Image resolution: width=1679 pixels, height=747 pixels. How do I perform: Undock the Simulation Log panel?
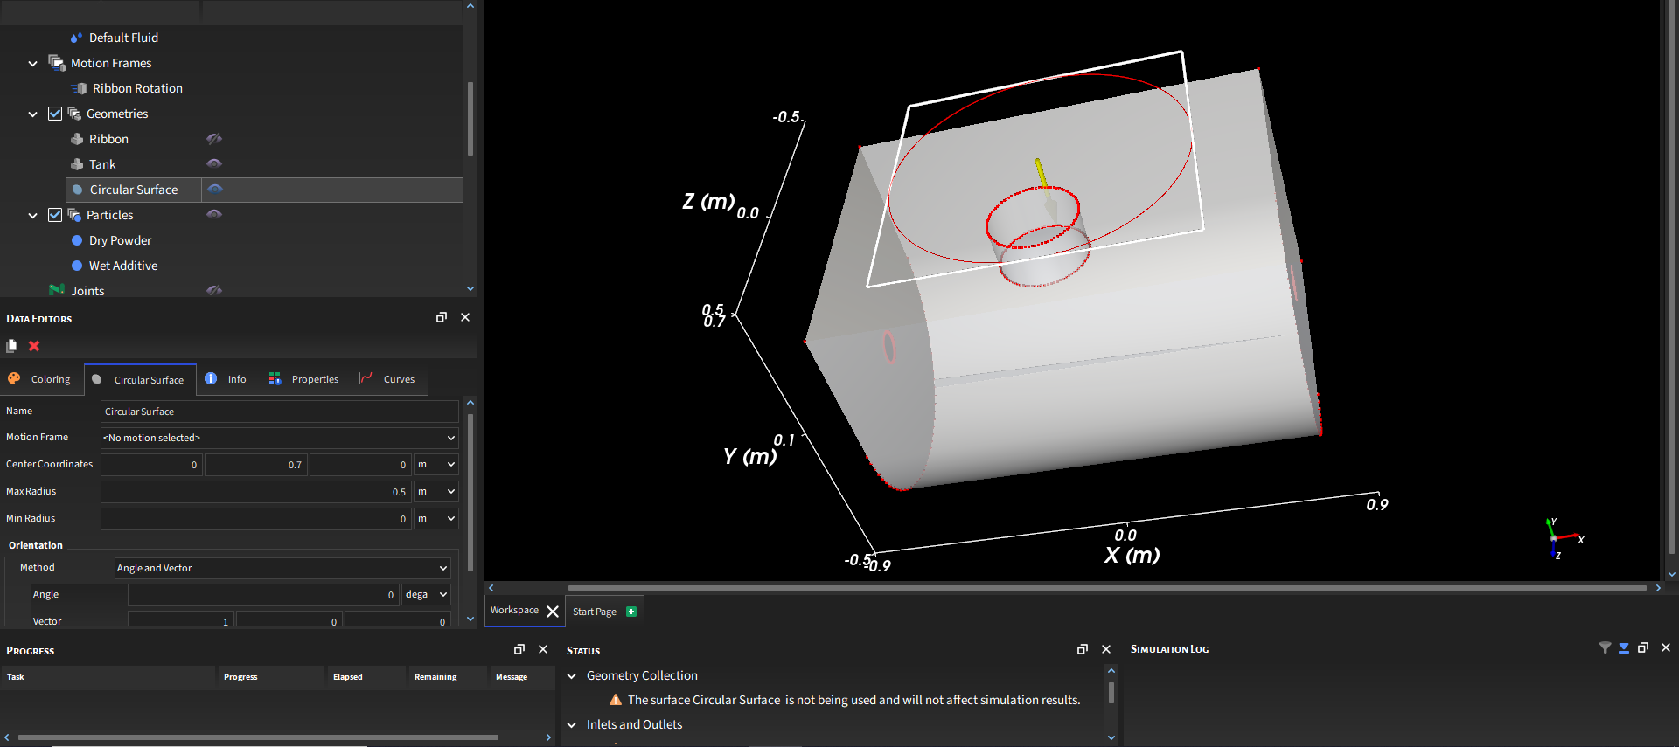point(1643,647)
